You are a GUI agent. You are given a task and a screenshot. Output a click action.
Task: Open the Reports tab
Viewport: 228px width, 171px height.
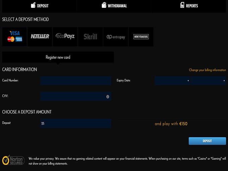click(x=189, y=6)
